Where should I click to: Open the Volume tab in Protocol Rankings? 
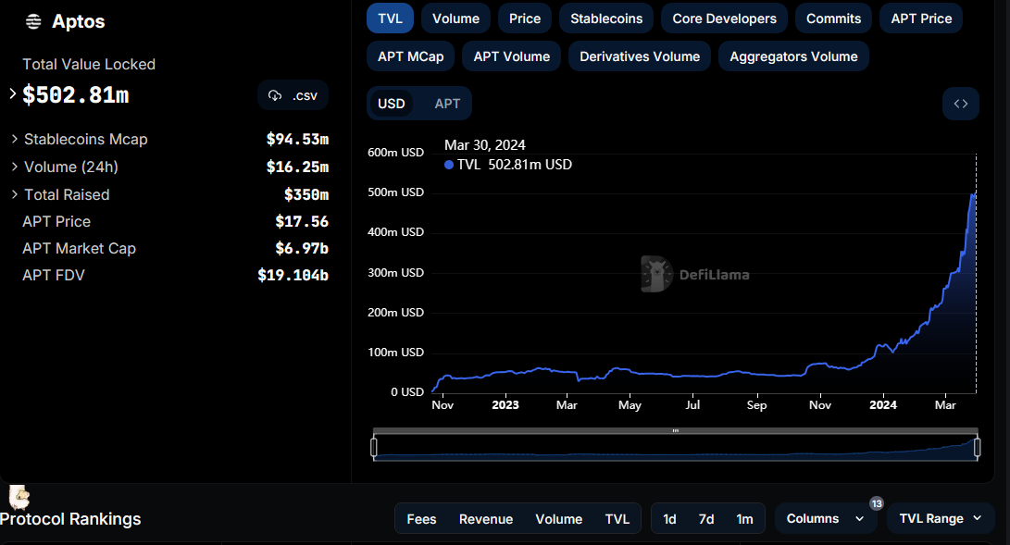[x=558, y=518]
